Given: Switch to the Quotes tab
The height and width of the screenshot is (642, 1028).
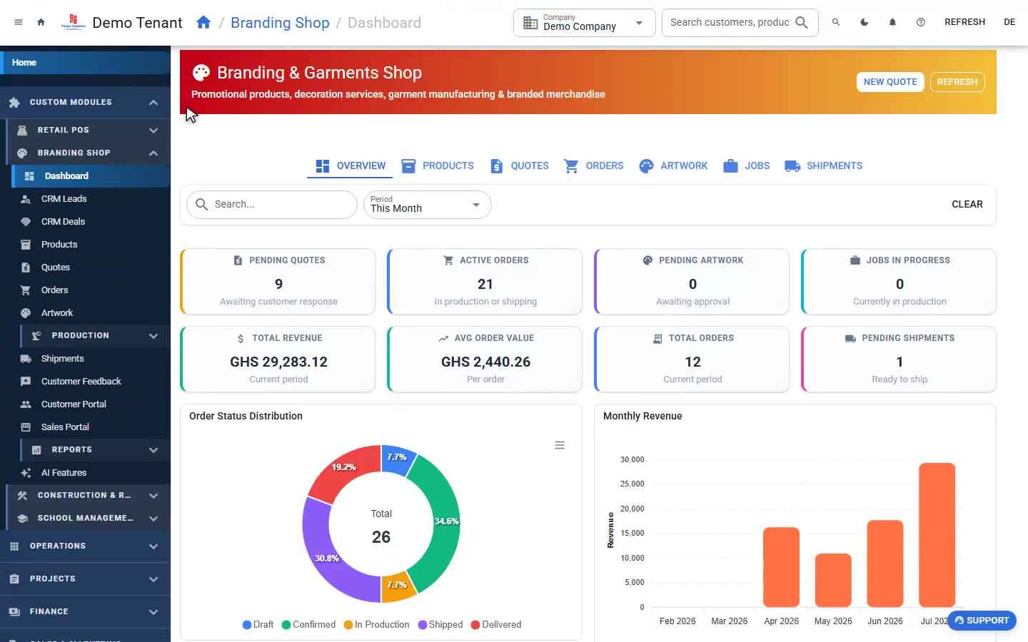Looking at the screenshot, I should point(520,166).
